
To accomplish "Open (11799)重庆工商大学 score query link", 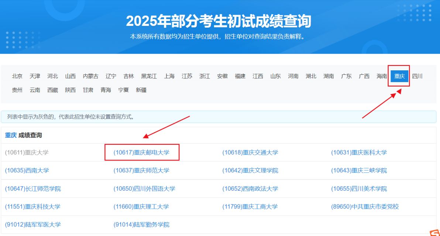I will 250,207.
